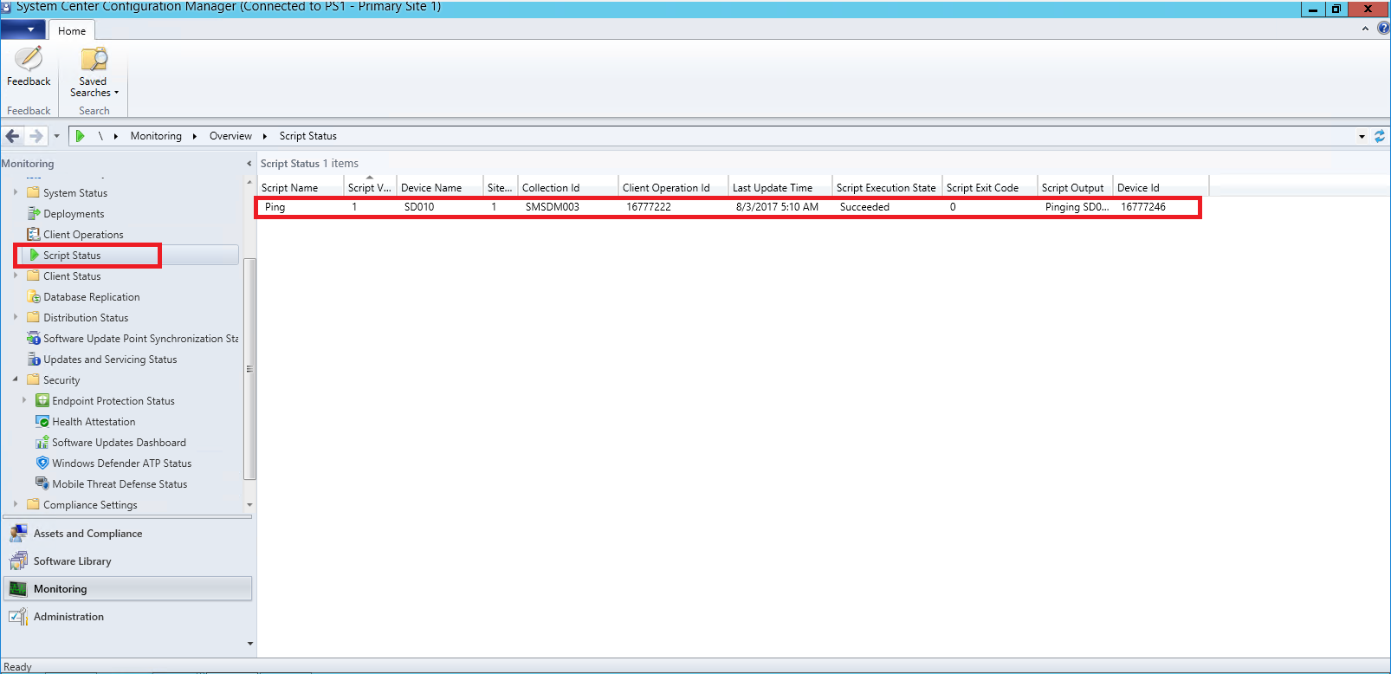Click the Endpoint Protection Status icon
This screenshot has width=1391, height=674.
coord(42,400)
